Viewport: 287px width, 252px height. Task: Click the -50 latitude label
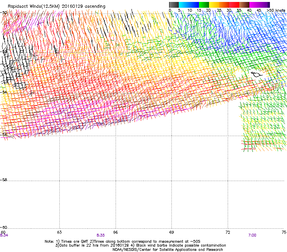pos(3,13)
